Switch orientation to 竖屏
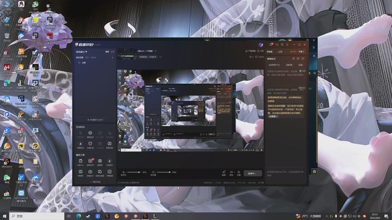 113,52
